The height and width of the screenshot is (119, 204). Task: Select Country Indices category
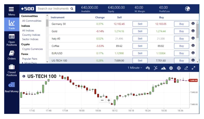pyautogui.click(x=31, y=35)
